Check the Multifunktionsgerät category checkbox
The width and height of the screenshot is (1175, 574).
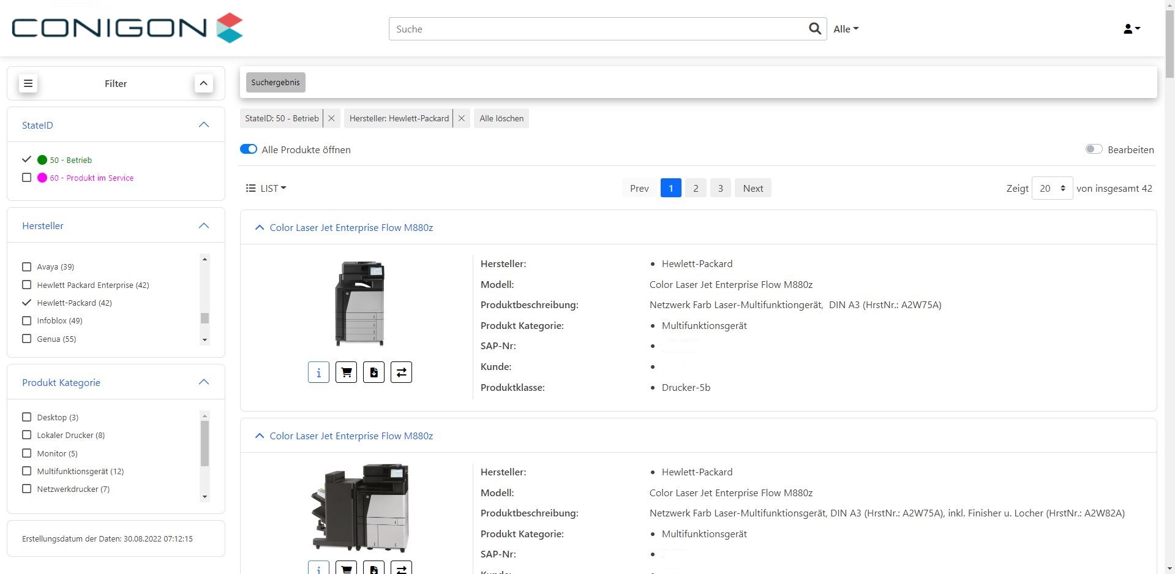26,471
